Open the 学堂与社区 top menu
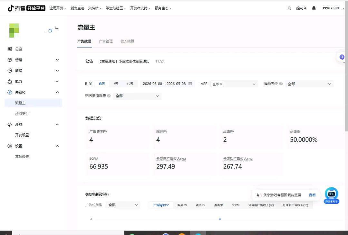The image size is (348, 235). 116,8
